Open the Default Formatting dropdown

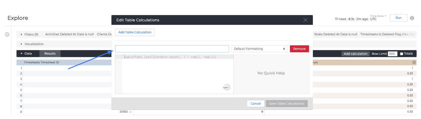[259, 49]
